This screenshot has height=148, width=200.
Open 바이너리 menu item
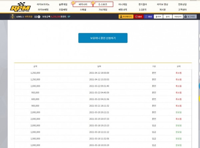click(x=83, y=4)
